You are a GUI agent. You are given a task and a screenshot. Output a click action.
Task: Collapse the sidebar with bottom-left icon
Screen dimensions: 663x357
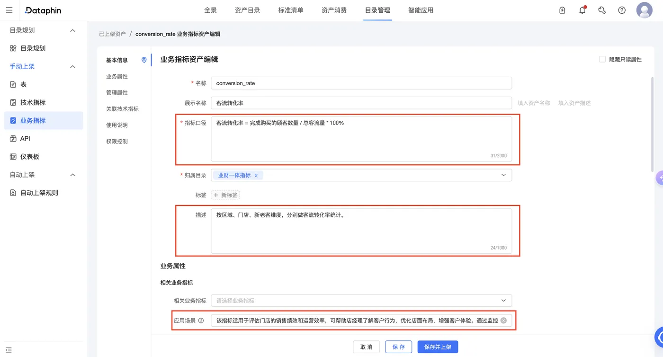[x=9, y=350]
